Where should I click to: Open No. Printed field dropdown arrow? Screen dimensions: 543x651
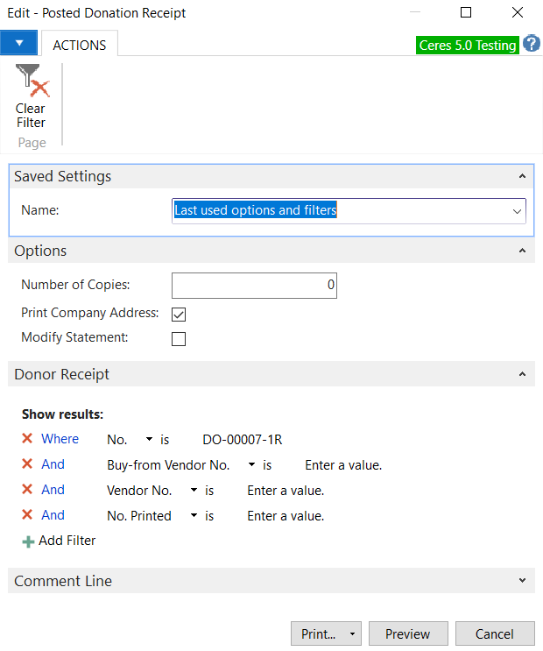click(194, 515)
